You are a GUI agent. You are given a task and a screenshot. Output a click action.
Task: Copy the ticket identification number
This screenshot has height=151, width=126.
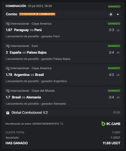[x=62, y=124]
